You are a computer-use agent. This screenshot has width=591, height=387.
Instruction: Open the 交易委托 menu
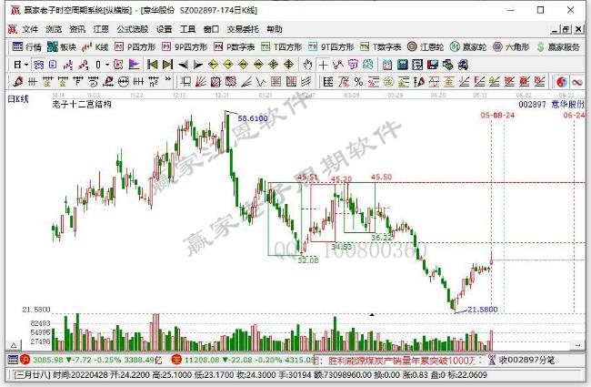[x=243, y=29]
